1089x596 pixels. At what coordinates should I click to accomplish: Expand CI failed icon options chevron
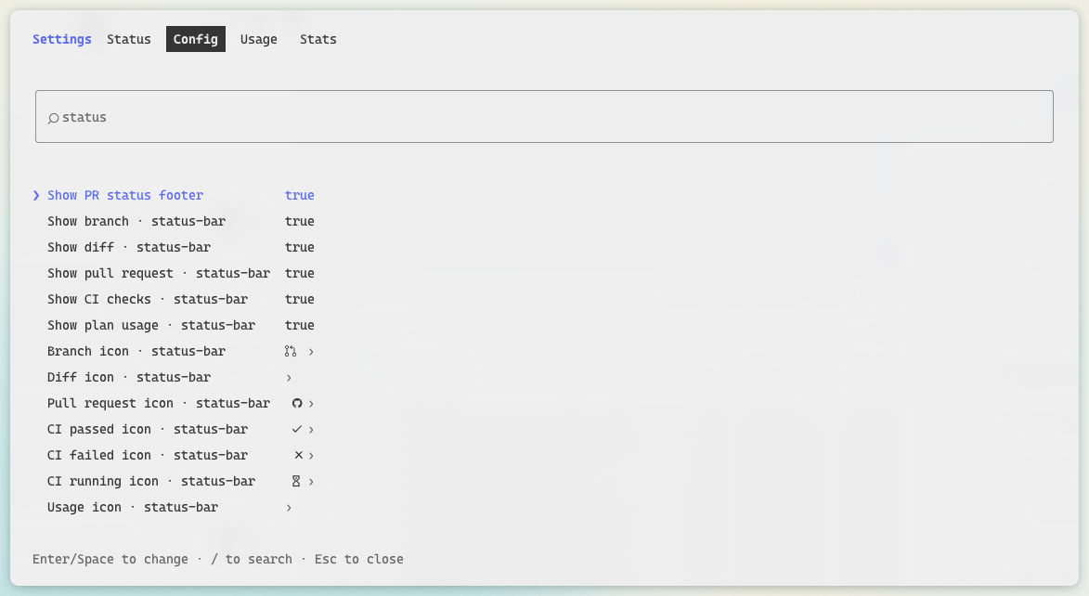click(x=311, y=456)
